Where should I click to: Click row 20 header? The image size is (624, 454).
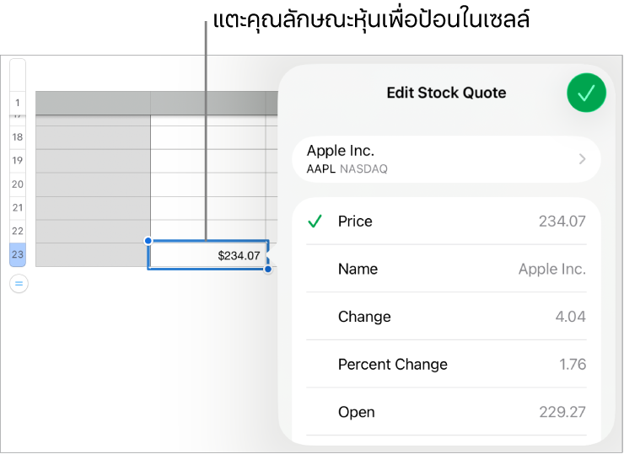[18, 184]
